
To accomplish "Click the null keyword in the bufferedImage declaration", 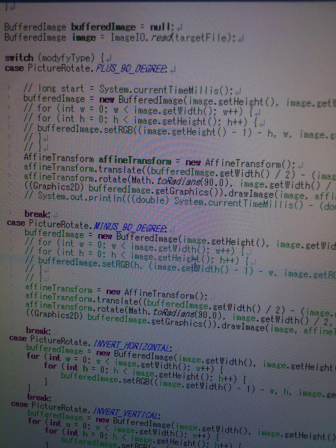I will [162, 27].
